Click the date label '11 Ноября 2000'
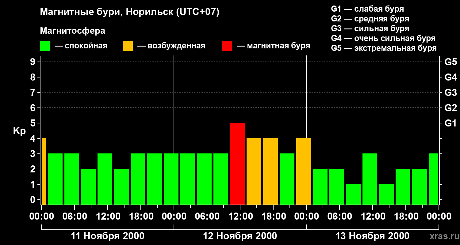 108,236
